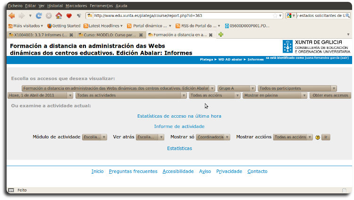The image size is (354, 200).
Task: Open a new tab with the plus icon
Action: [221, 34]
